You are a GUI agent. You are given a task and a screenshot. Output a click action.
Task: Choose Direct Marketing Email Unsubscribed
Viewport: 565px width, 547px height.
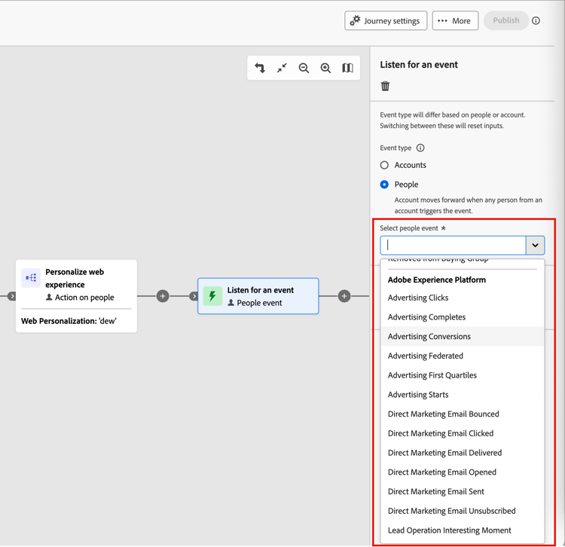463,511
